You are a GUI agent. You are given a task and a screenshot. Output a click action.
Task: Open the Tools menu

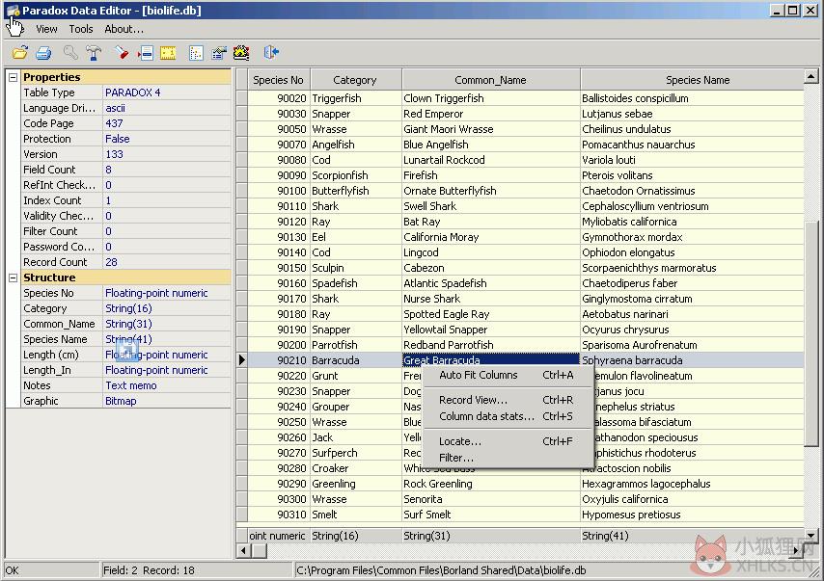(x=81, y=30)
